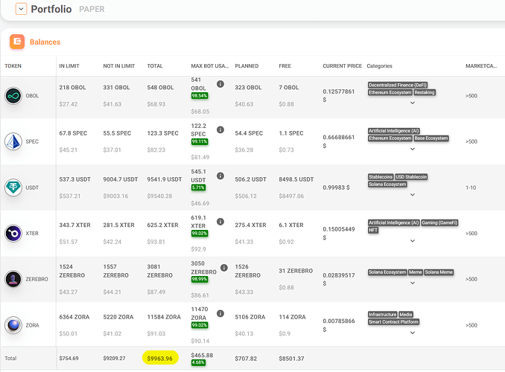Open info icon for ZEREBRO max bot usage
505x372 pixels.
[224, 268]
